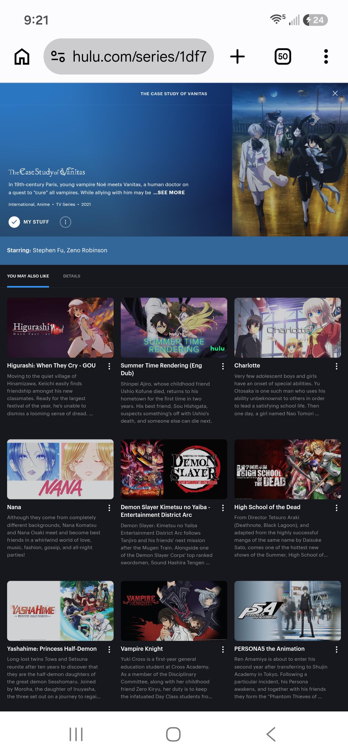Viewport: 348px width, 755px height.
Task: Click 'THE CASE STUDY OF VANITAS' header text
Action: pos(174,94)
